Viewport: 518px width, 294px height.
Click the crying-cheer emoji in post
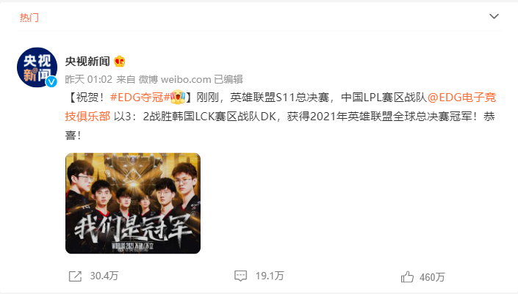(177, 98)
